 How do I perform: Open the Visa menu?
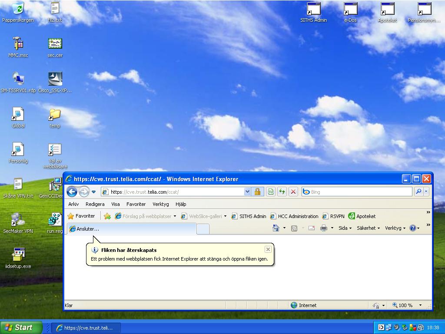[116, 204]
